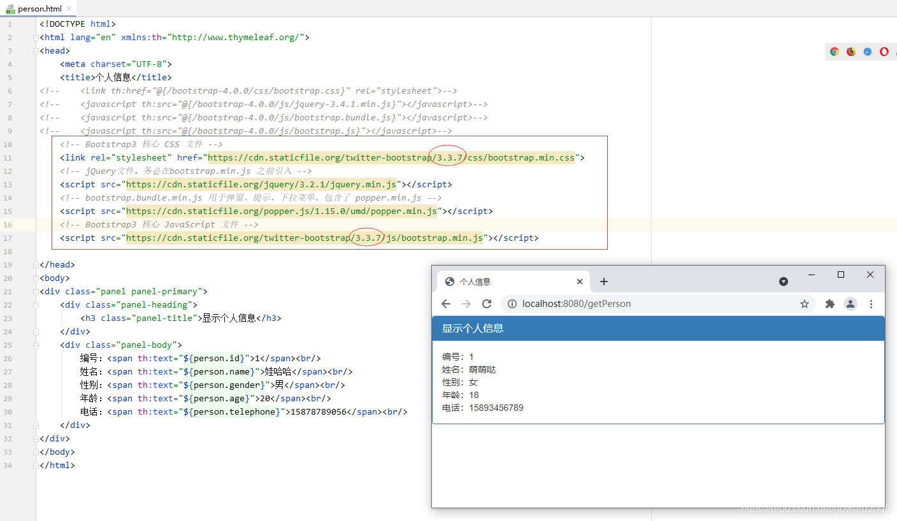Click 15878789056 default value in editor
The width and height of the screenshot is (897, 521).
click(319, 412)
